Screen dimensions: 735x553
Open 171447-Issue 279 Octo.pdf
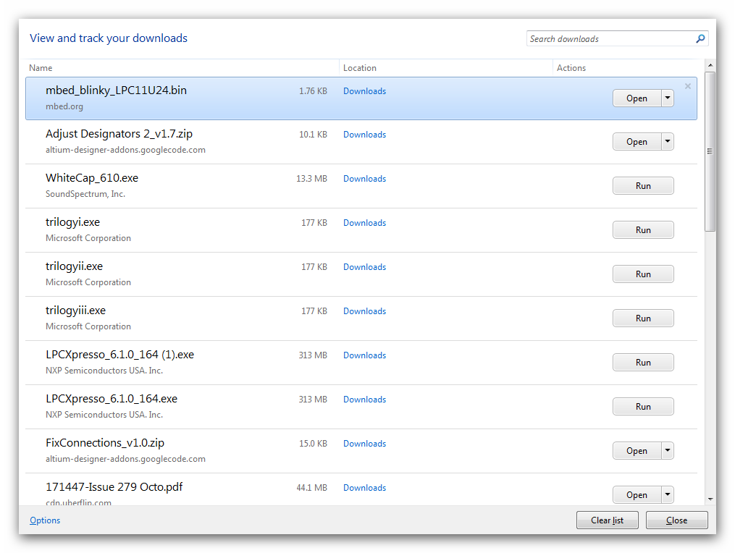[637, 495]
